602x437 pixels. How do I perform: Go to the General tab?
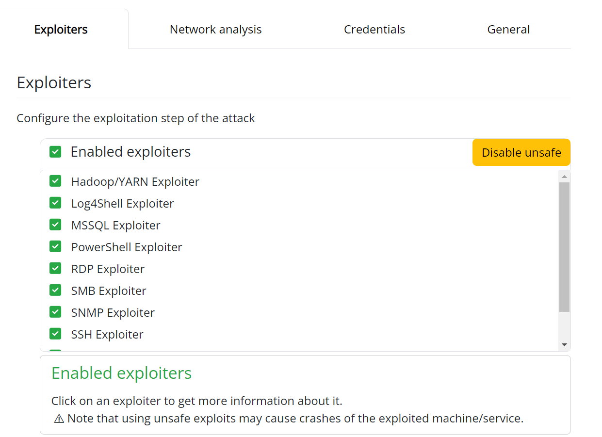click(x=508, y=30)
